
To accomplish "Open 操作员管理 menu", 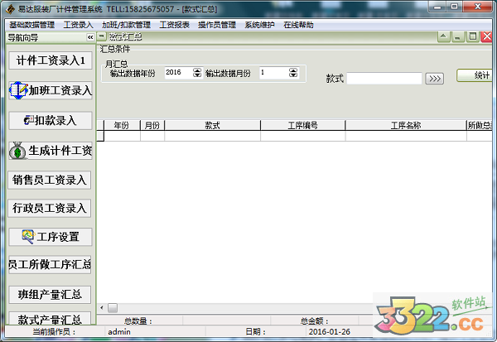I will tap(217, 25).
